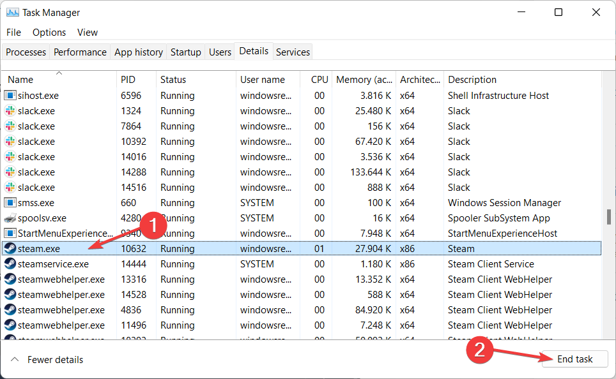Collapse view with Fewer details chevron

(15, 359)
